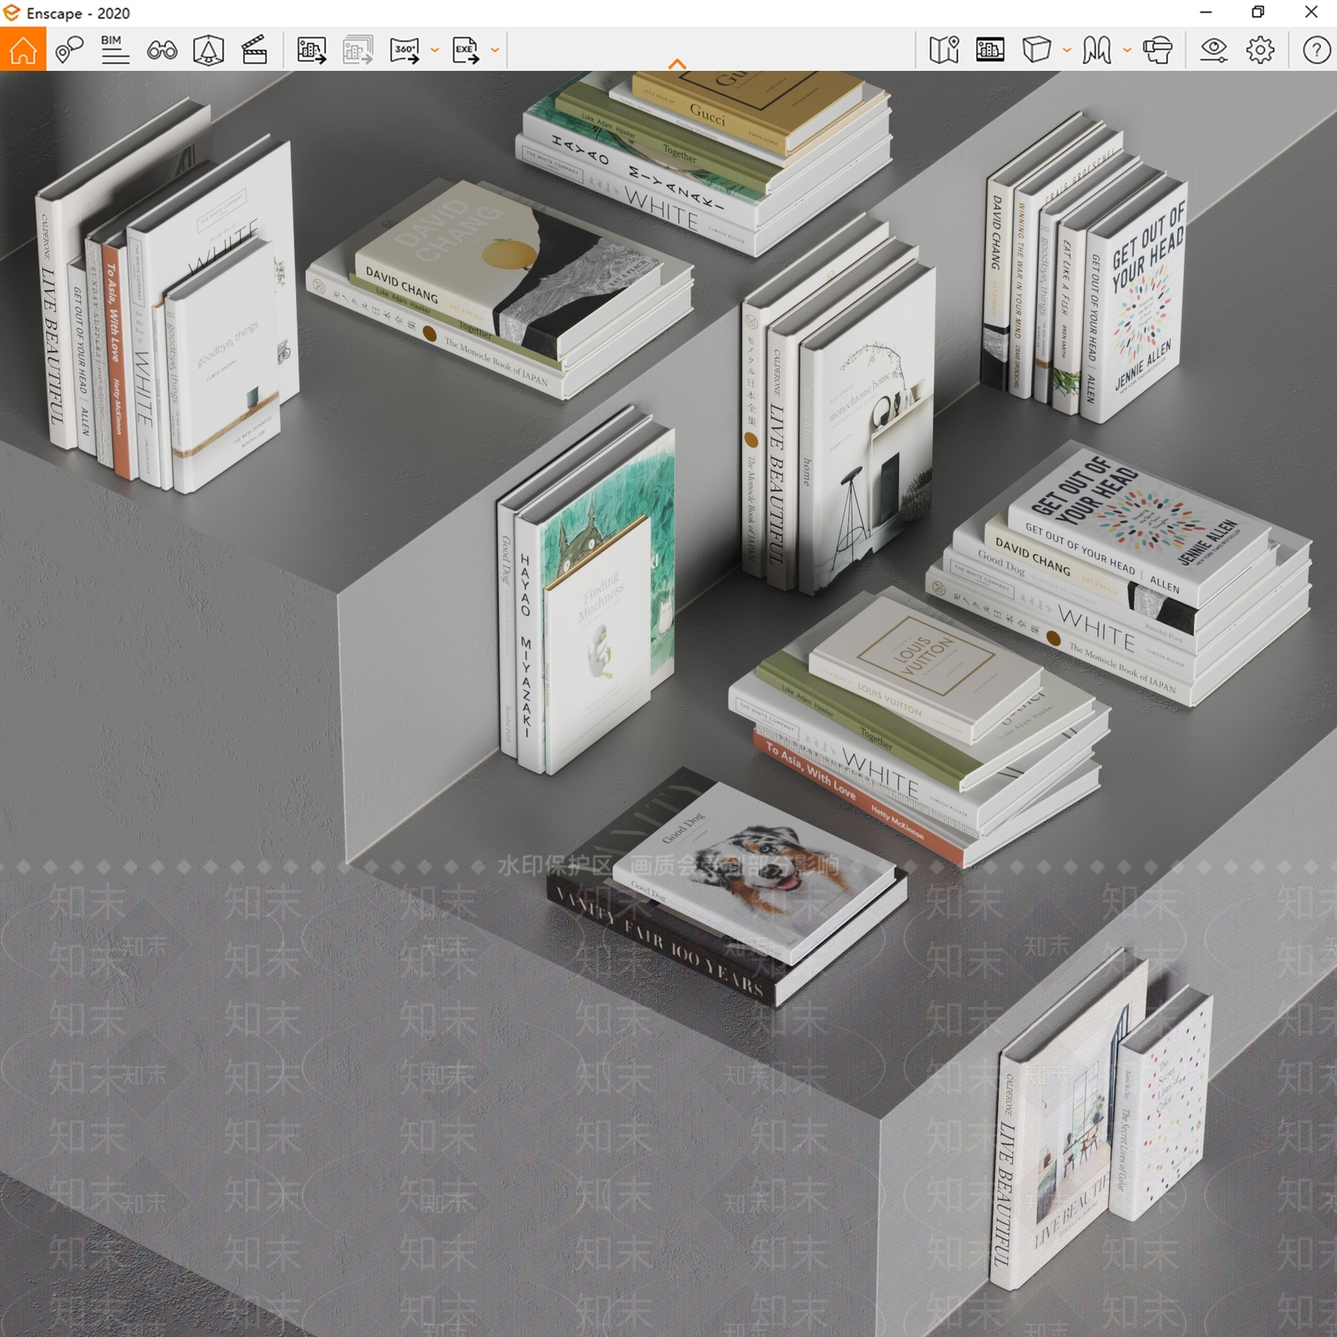
Task: Expand the EXE export dropdown arrow
Action: click(495, 50)
